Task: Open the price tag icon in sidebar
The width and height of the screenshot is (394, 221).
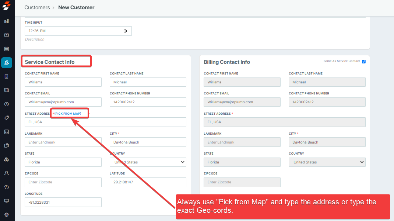Action: click(7, 118)
